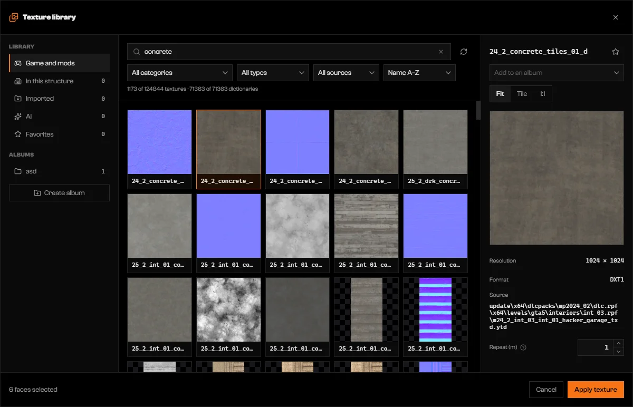Open AI textures section
Screen dimensions: 633x407
59,116
